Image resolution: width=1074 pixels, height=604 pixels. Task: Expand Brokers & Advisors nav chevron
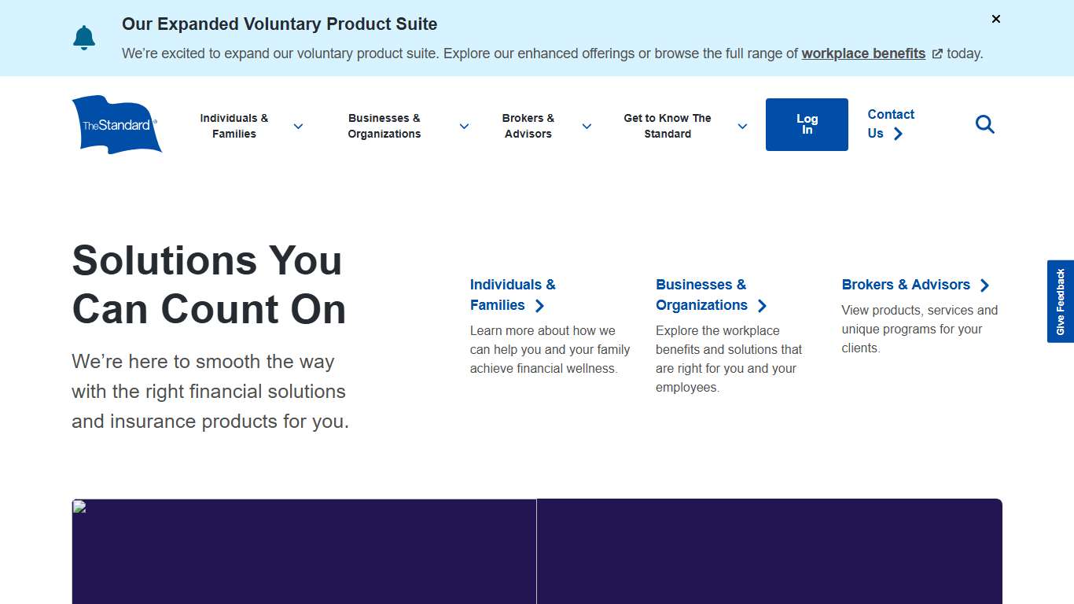pyautogui.click(x=587, y=126)
